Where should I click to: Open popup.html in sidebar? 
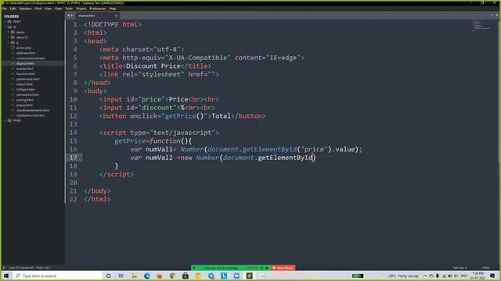[24, 105]
